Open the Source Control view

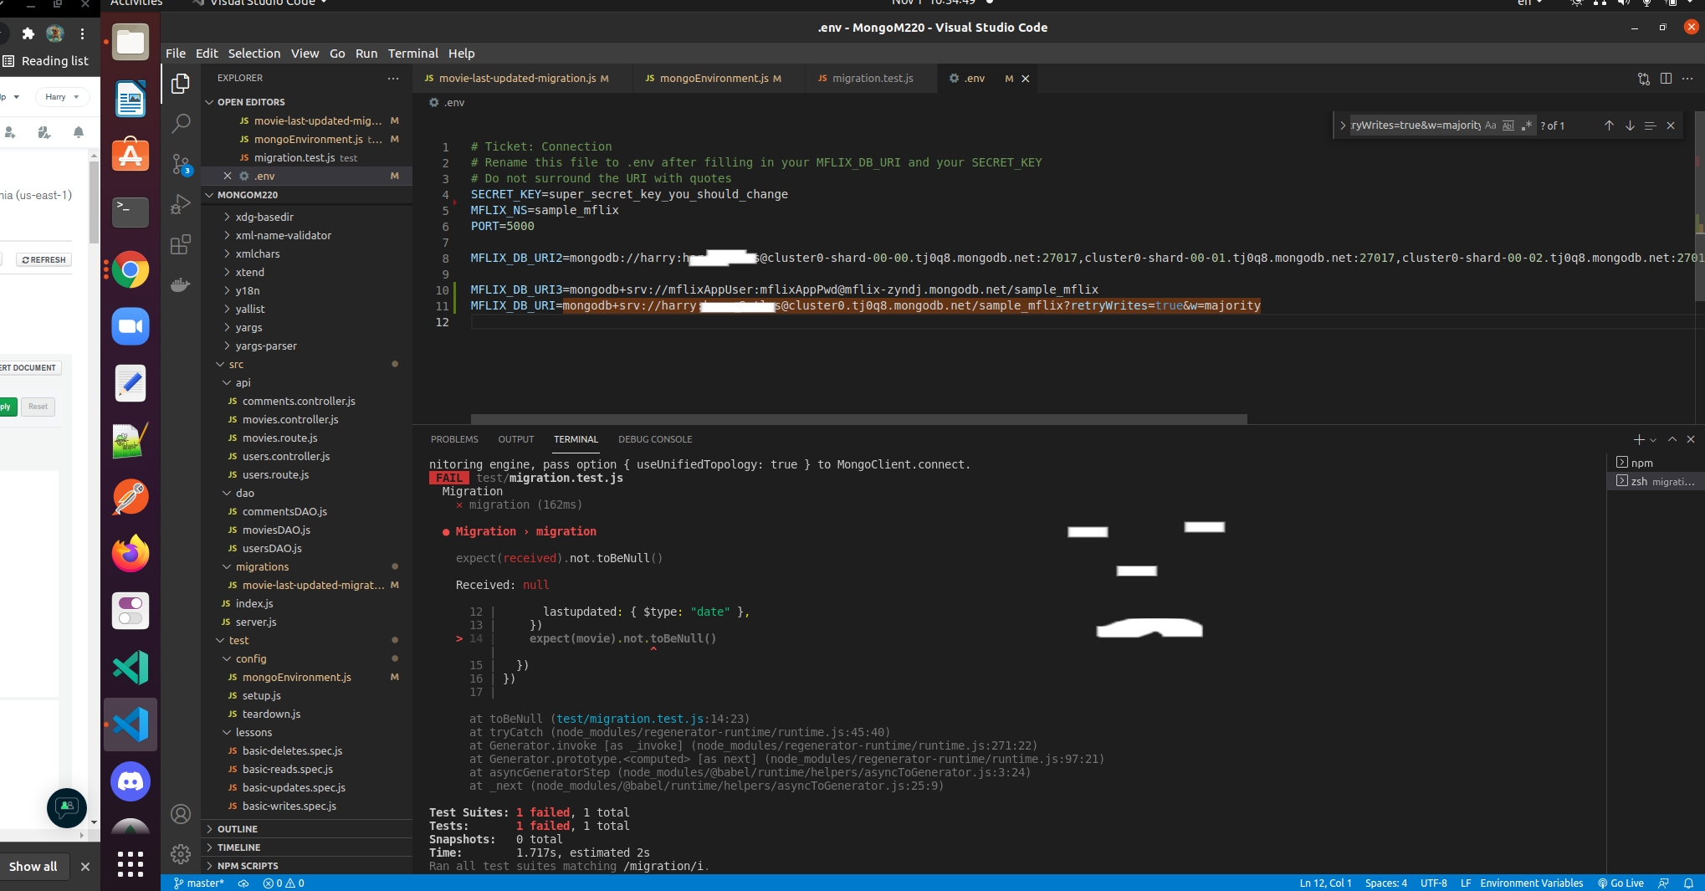[181, 164]
